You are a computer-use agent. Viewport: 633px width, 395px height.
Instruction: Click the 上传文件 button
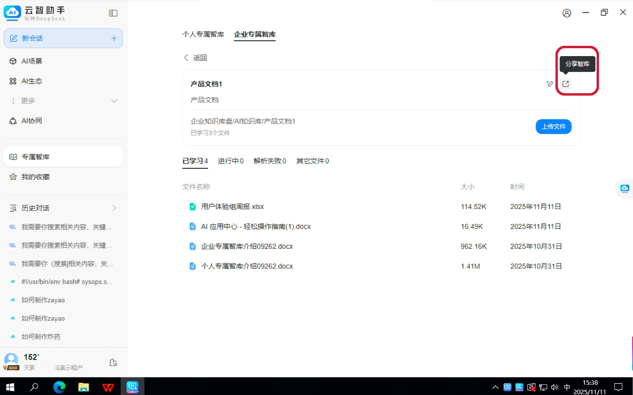[x=553, y=127]
